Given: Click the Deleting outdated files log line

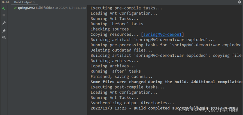Looking at the screenshot, I should click(x=121, y=50).
